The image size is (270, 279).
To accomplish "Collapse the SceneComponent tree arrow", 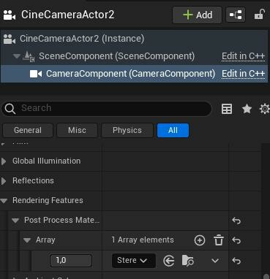I will [17, 56].
